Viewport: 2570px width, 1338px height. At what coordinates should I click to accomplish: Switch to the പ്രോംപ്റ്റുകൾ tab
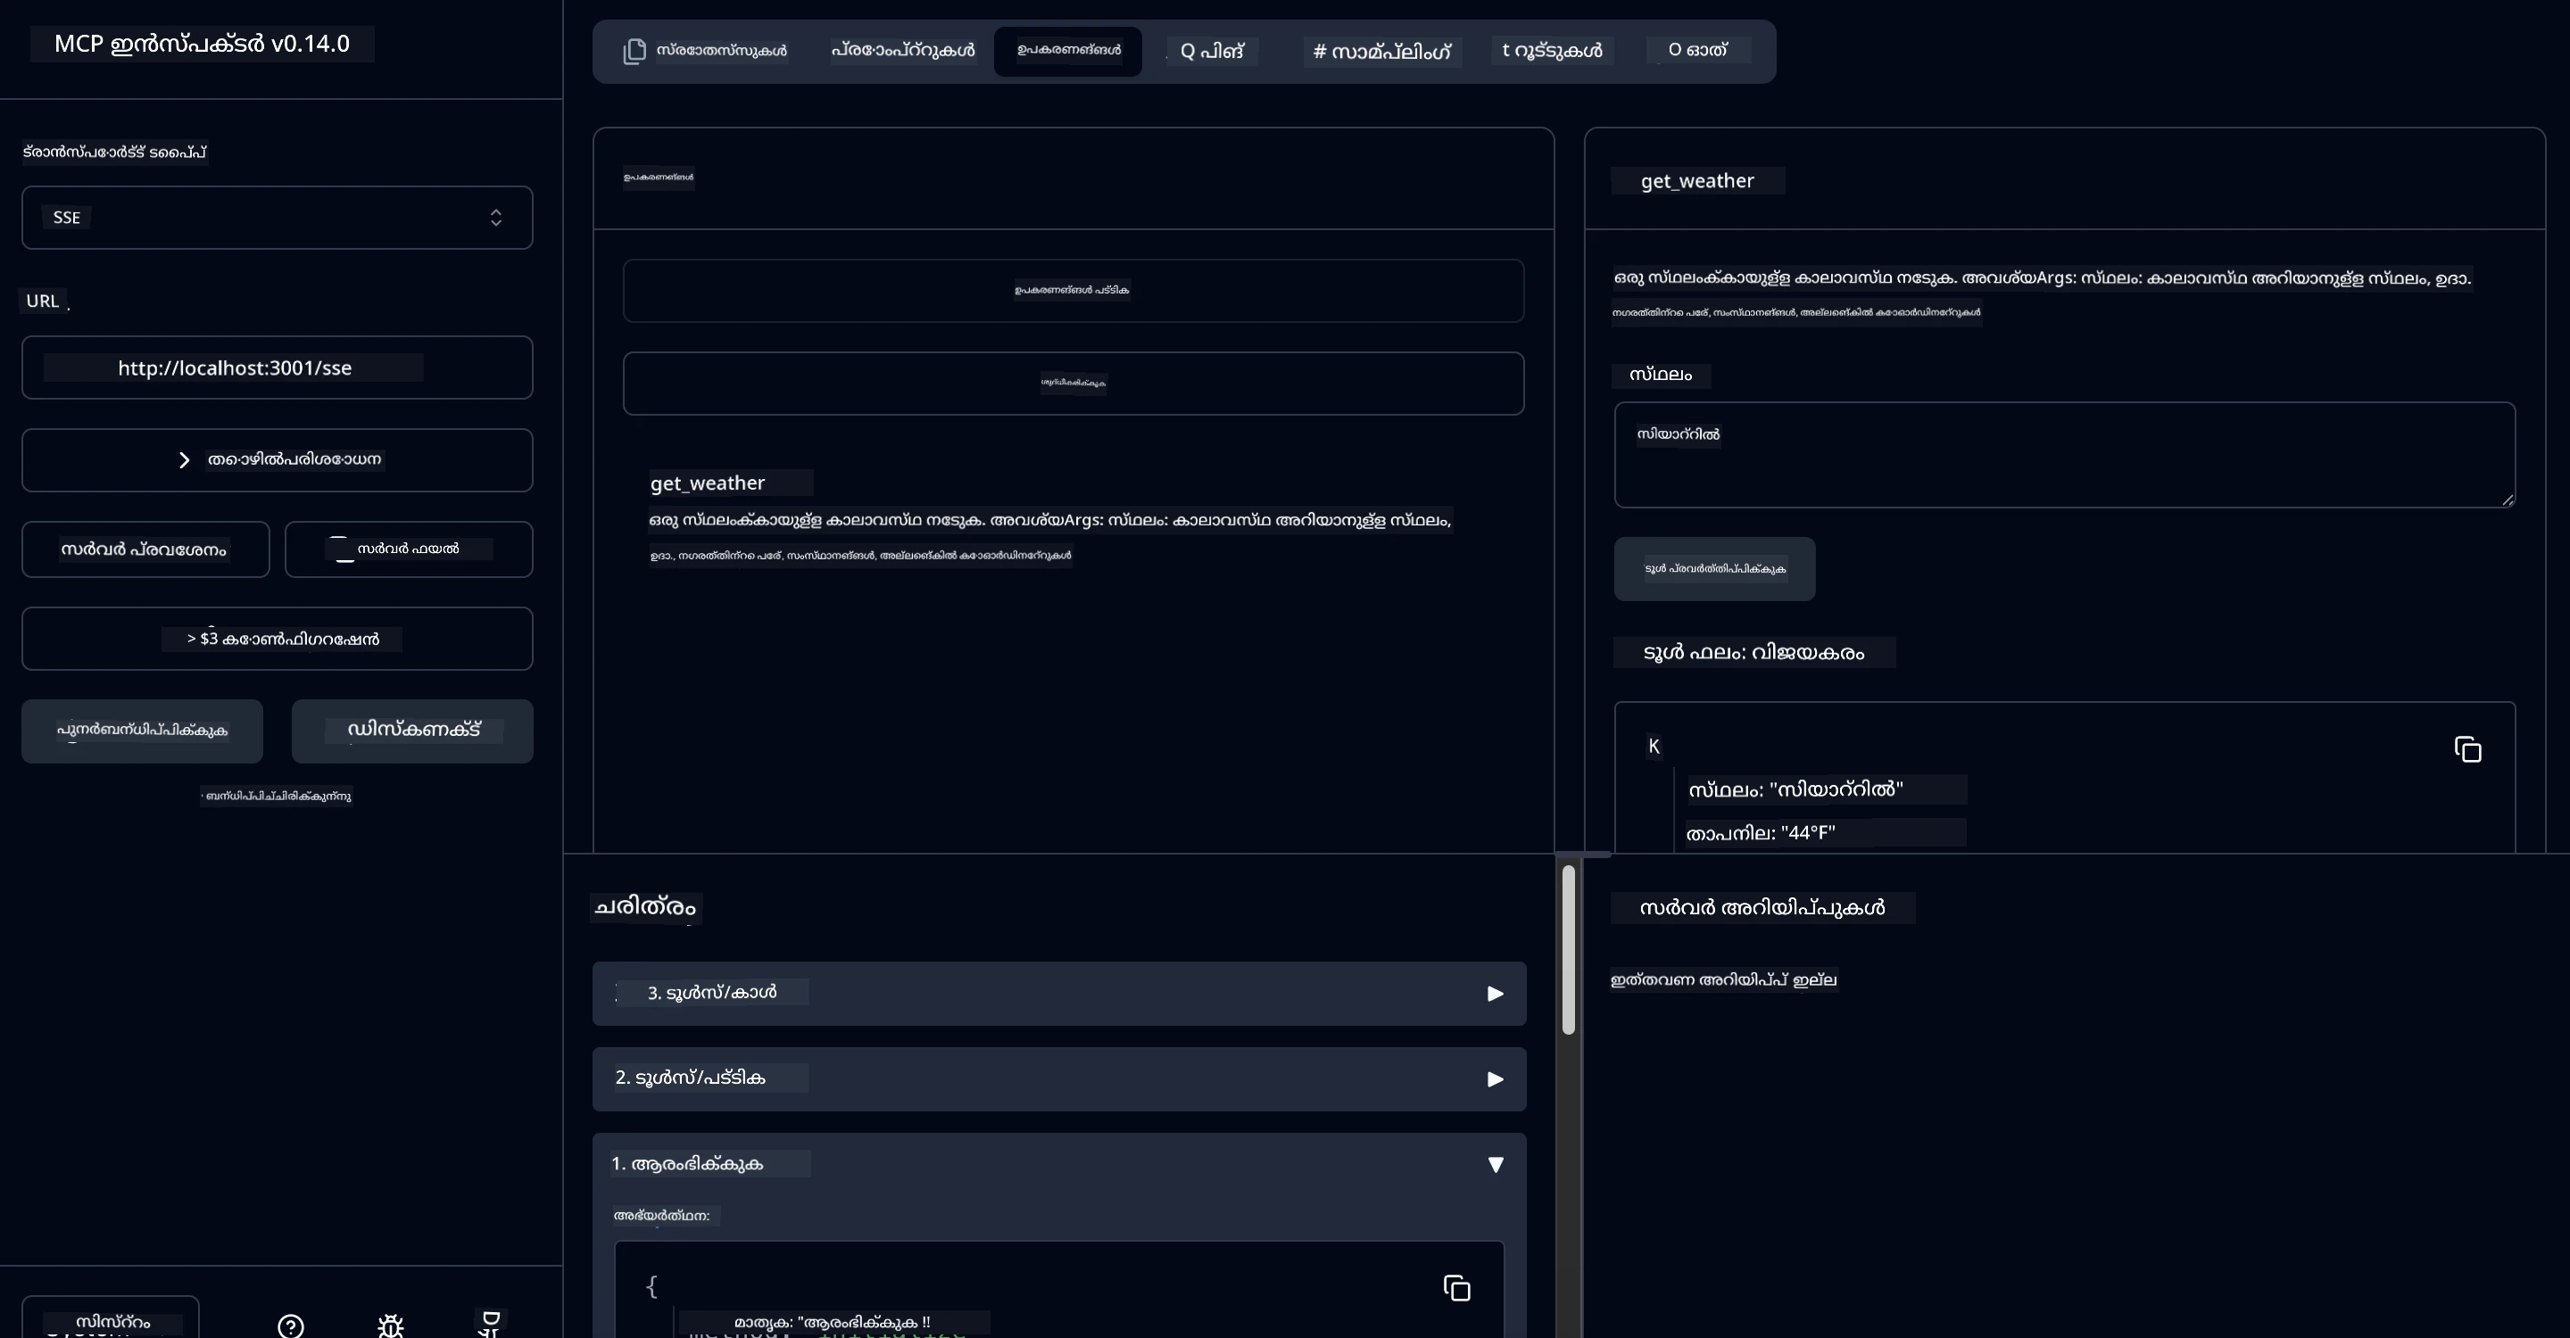(x=903, y=51)
